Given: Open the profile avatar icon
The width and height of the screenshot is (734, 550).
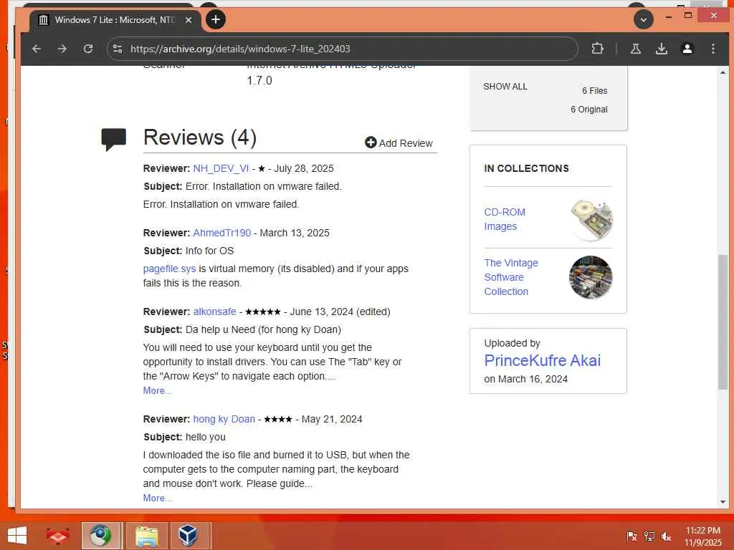Looking at the screenshot, I should 687,49.
